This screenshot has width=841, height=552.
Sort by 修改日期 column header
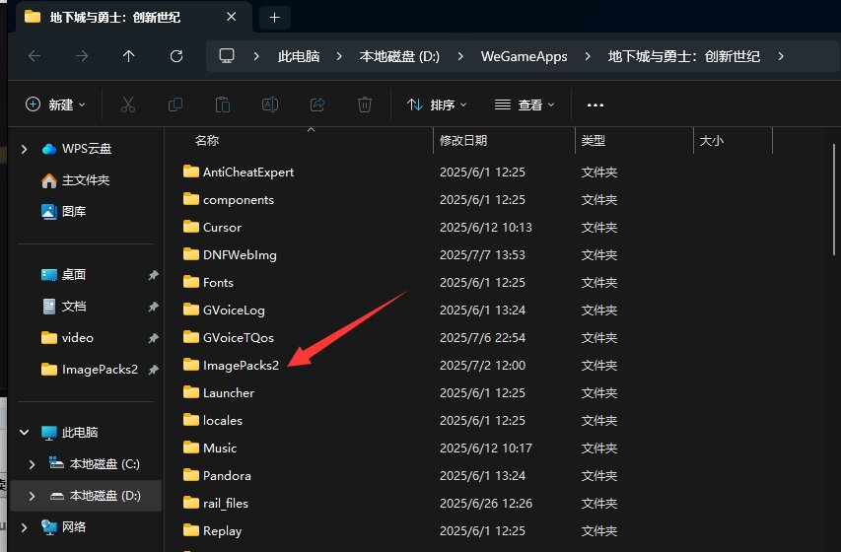coord(463,141)
